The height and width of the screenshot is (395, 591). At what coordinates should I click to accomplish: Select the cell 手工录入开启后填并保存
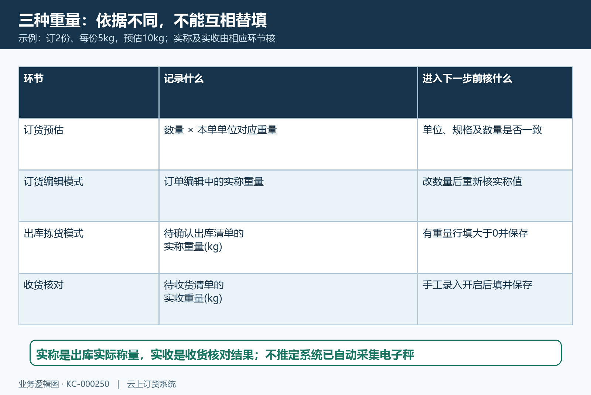click(x=495, y=299)
